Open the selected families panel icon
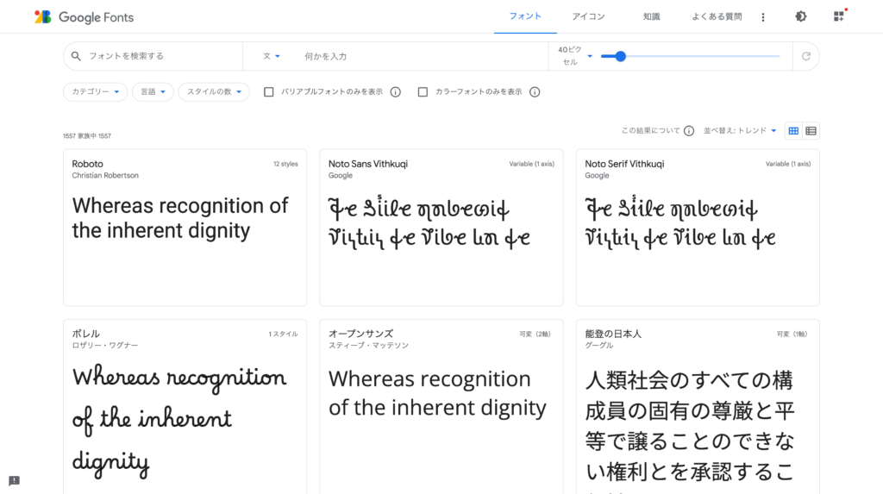 click(x=839, y=16)
